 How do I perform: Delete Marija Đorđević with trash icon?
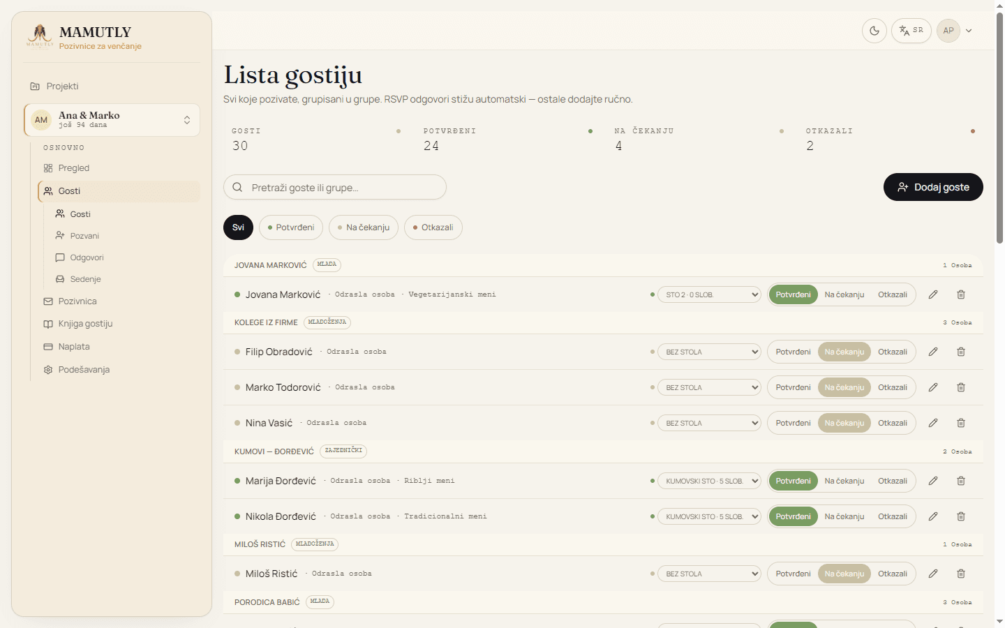click(x=961, y=481)
